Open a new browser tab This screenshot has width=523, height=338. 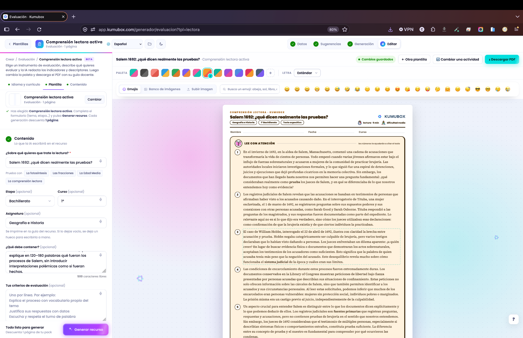74,17
